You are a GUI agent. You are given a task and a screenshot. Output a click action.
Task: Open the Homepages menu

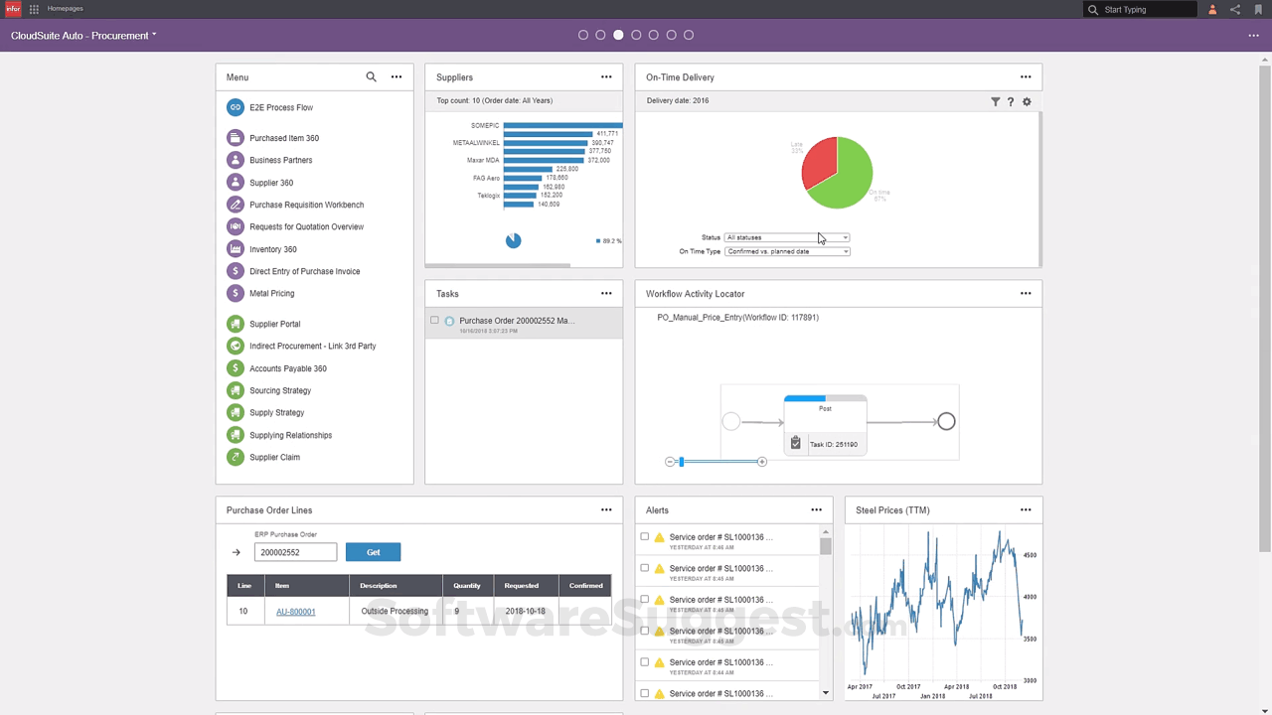click(65, 9)
